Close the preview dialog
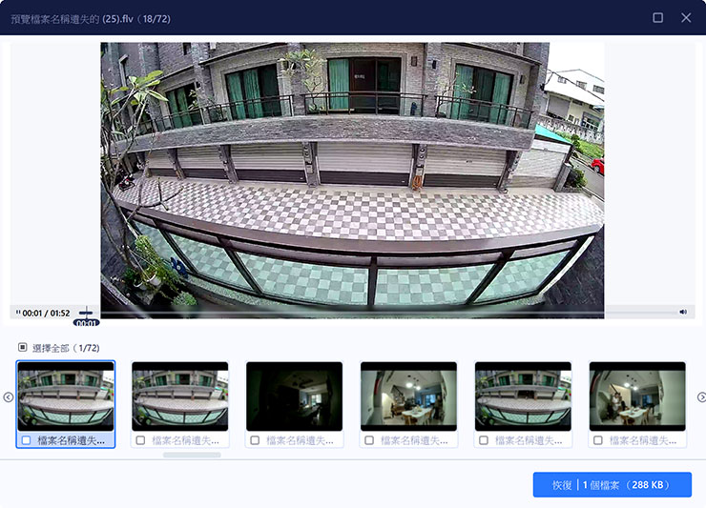The height and width of the screenshot is (508, 706). [x=686, y=17]
